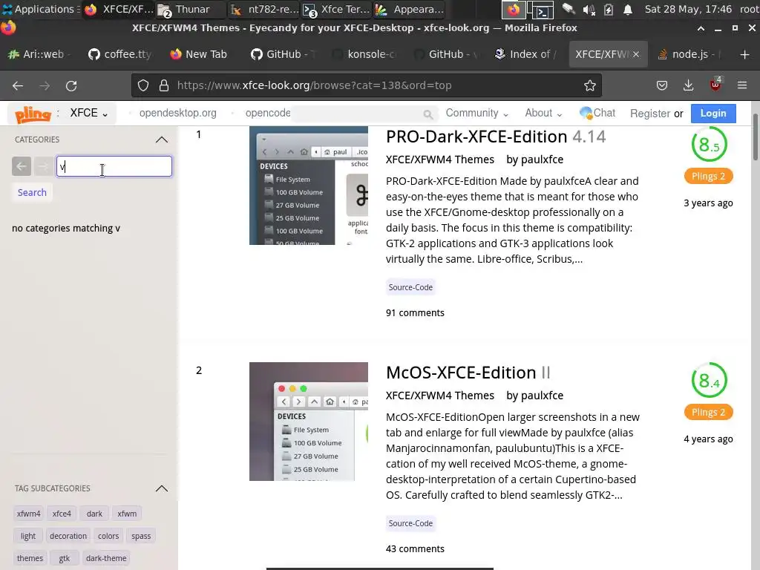760x570 pixels.
Task: Click the site search magnifier icon
Action: pos(427,114)
